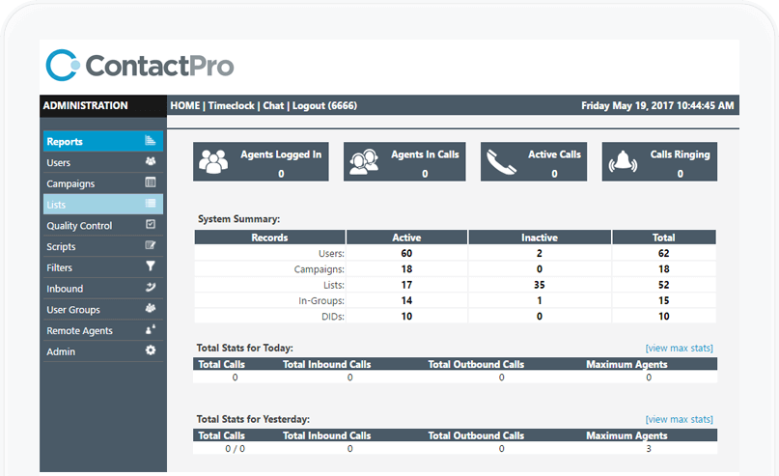Open the Scripts section
The height and width of the screenshot is (476, 779).
(103, 246)
